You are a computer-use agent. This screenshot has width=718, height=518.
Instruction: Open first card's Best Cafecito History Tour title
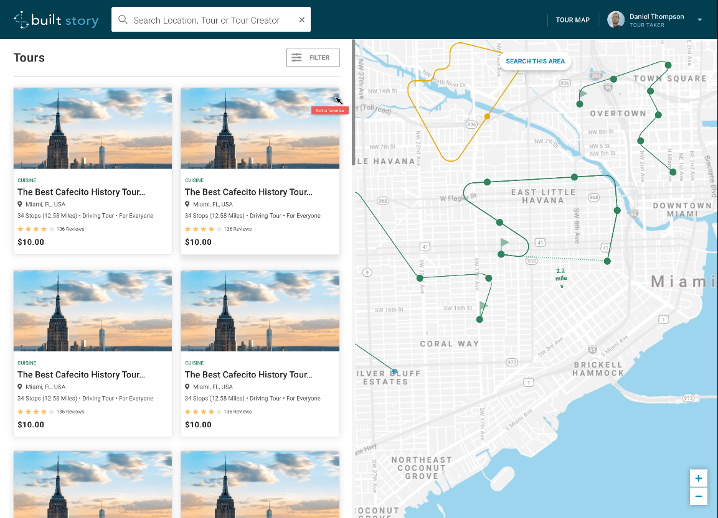tap(81, 192)
